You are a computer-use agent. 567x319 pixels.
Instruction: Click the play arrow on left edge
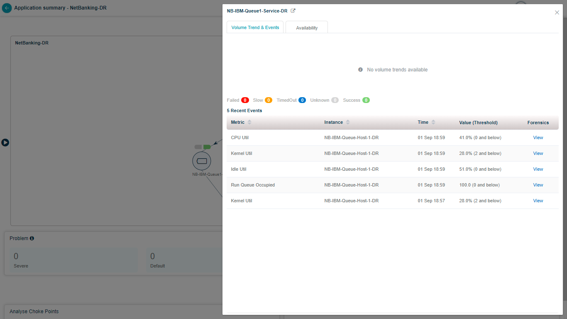[5, 142]
